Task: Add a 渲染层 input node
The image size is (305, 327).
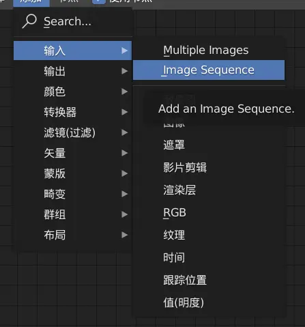Action: coord(209,190)
